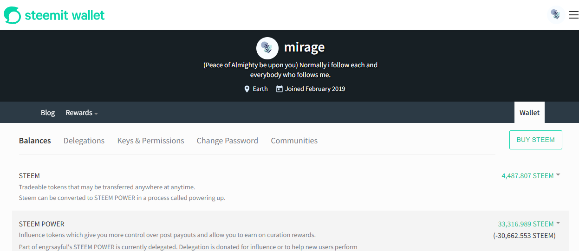
Task: Click mirage profile picture
Action: [x=267, y=48]
